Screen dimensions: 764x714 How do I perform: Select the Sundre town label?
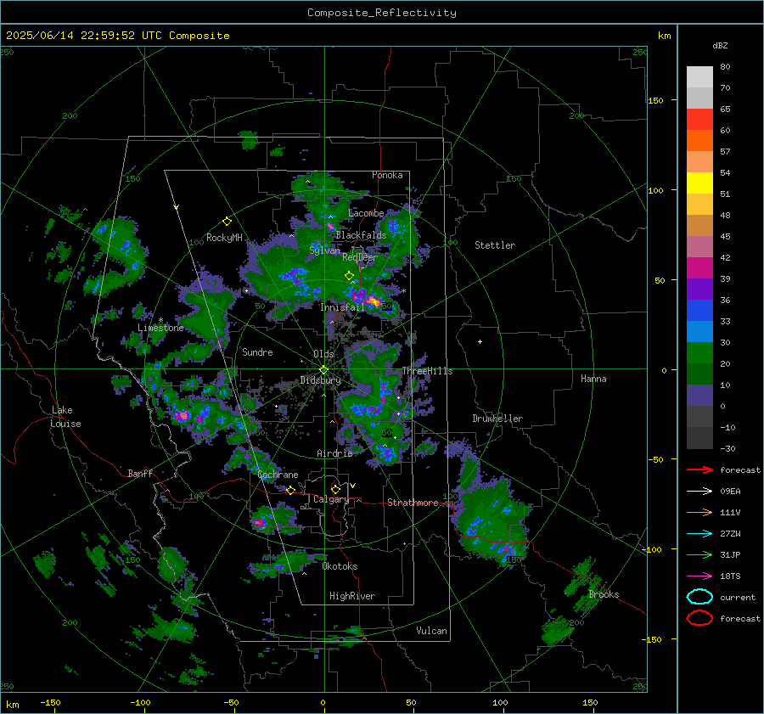pyautogui.click(x=257, y=352)
